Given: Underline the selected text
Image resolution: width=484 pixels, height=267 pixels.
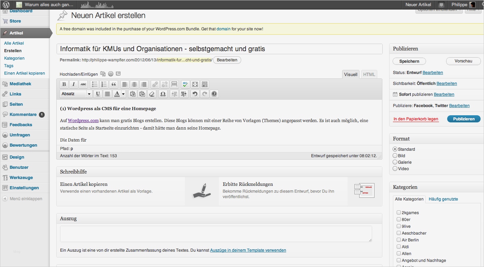Looking at the screenshot, I should 98,94.
